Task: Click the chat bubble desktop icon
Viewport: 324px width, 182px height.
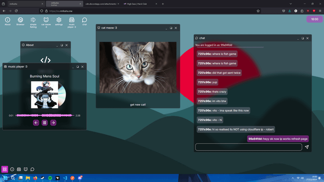Action: [85, 21]
